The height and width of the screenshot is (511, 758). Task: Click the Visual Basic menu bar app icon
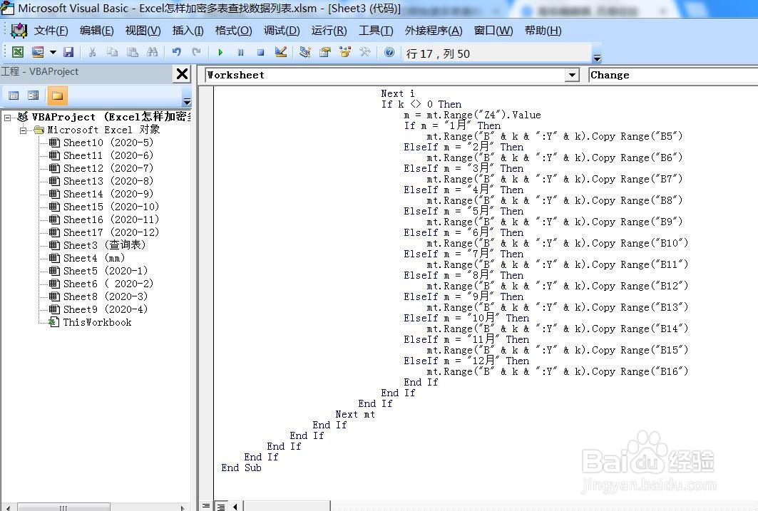coord(19,31)
